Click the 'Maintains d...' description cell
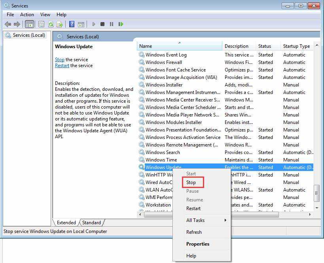The image size is (324, 263). (239, 160)
